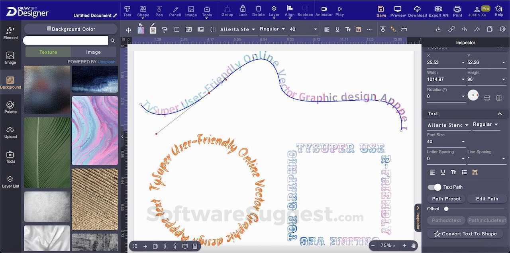
Task: Click the Convert Text To Shape button
Action: point(465,234)
